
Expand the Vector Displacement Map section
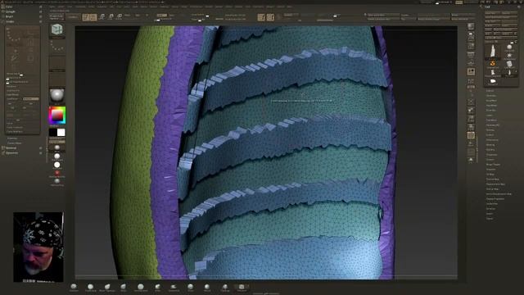(x=499, y=193)
